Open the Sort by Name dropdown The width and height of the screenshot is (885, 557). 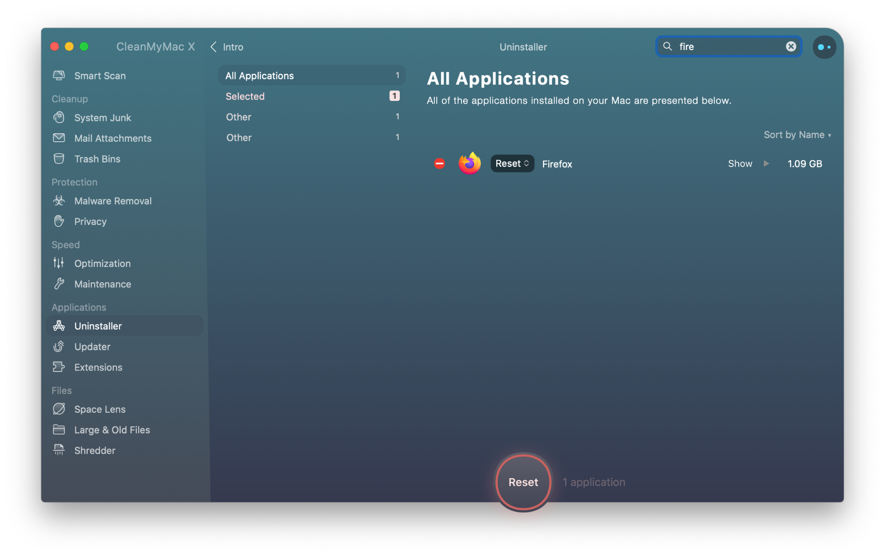(x=797, y=135)
